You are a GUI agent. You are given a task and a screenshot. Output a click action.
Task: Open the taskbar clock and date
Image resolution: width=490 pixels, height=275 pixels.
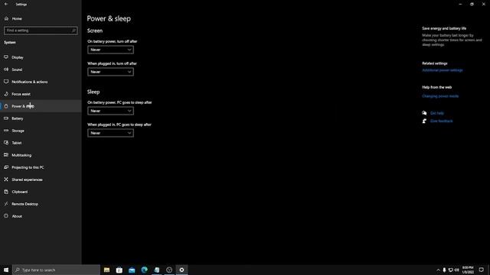pos(468,270)
